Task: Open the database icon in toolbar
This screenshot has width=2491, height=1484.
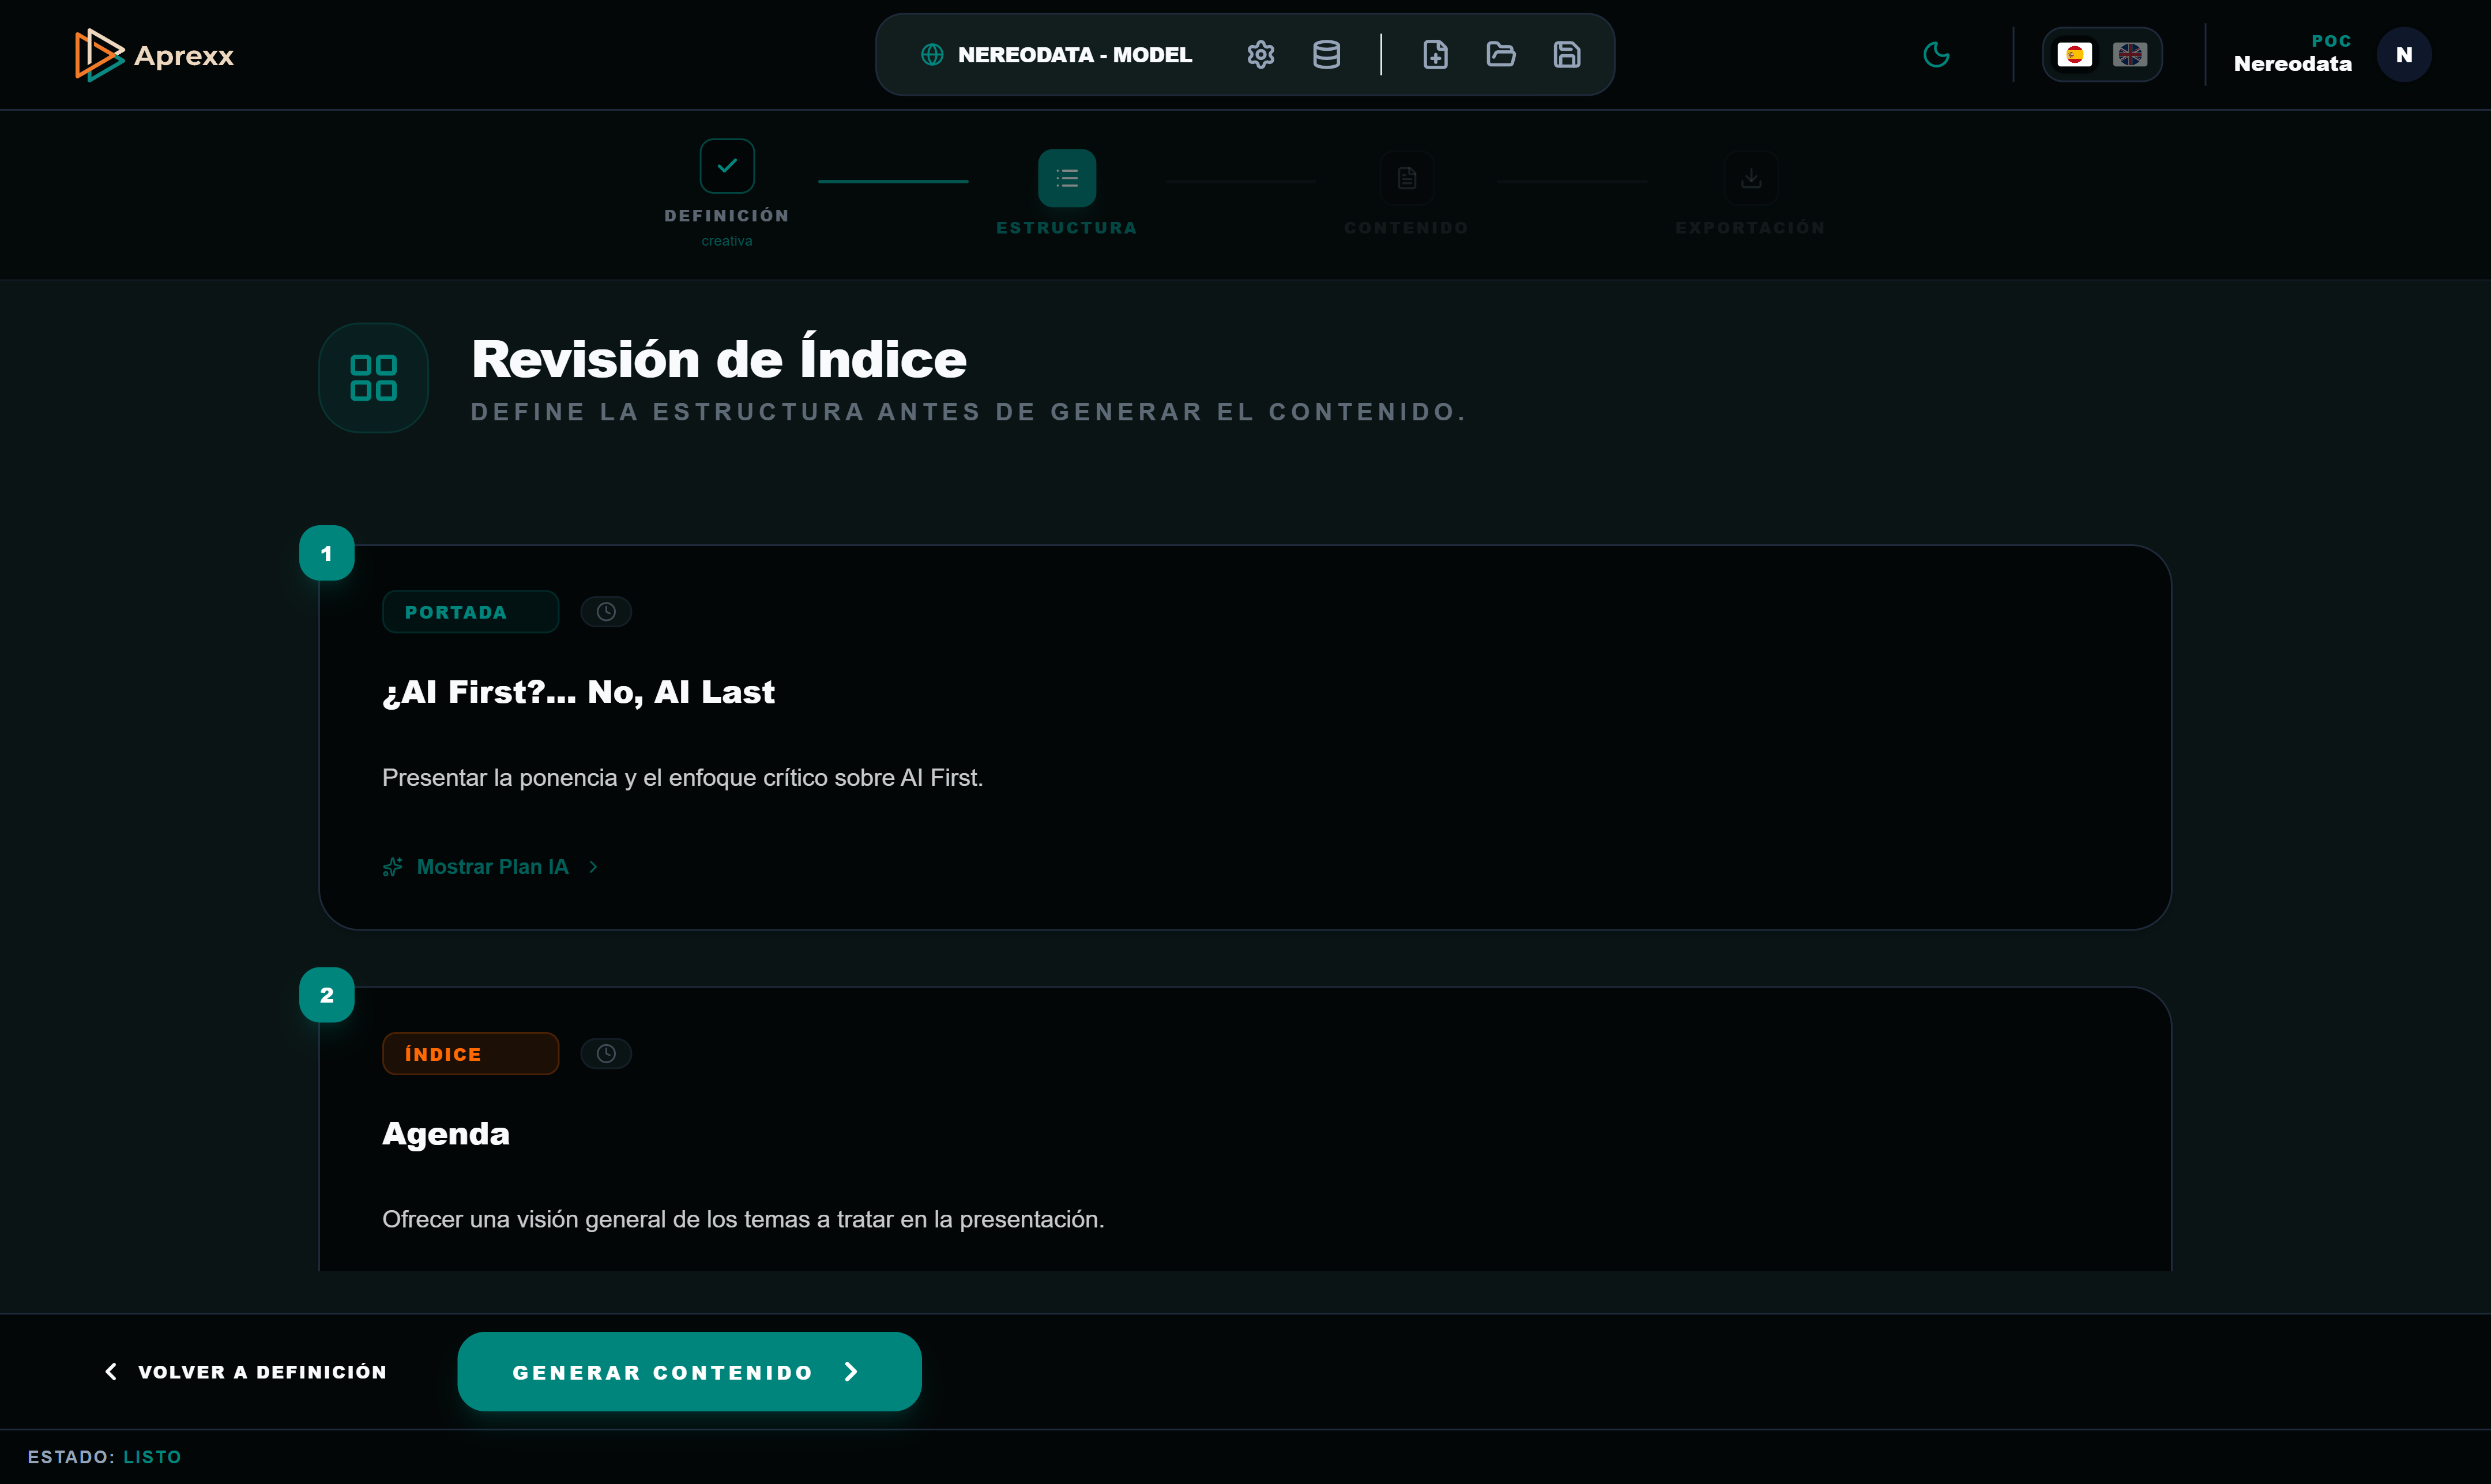Action: (1326, 55)
